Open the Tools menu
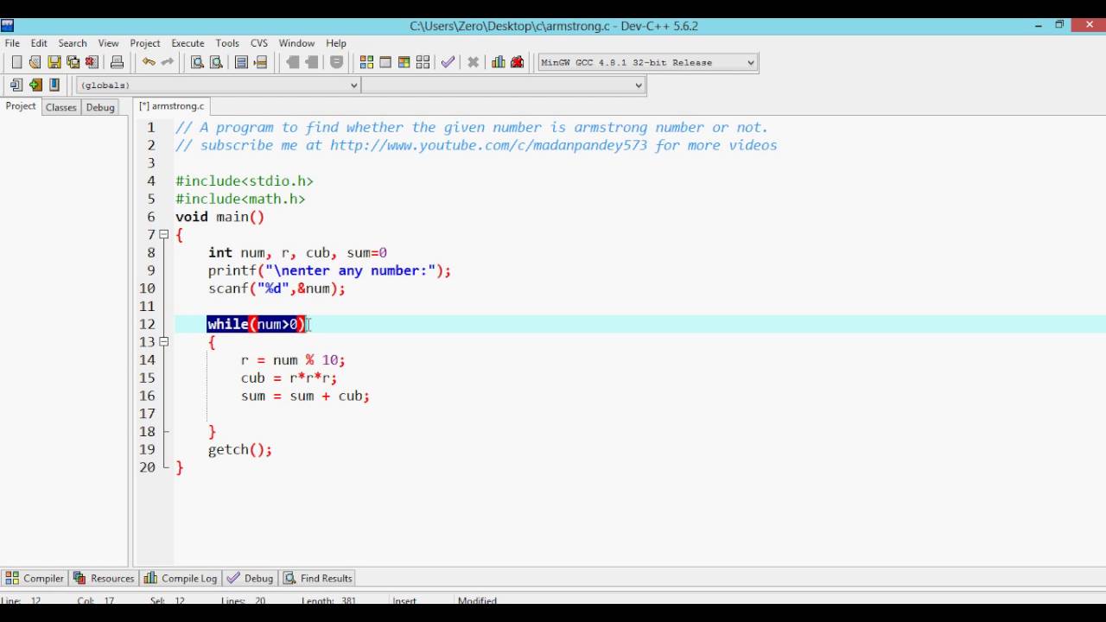This screenshot has height=622, width=1106. 227,43
